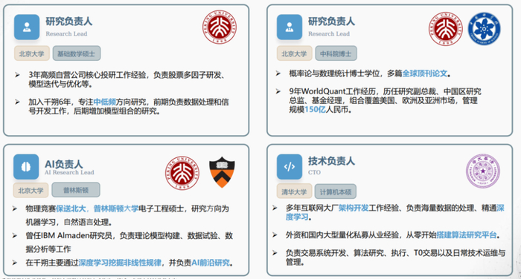Click the highlighted 全球顶刊论文 text
This screenshot has width=521, height=279.
[425, 73]
